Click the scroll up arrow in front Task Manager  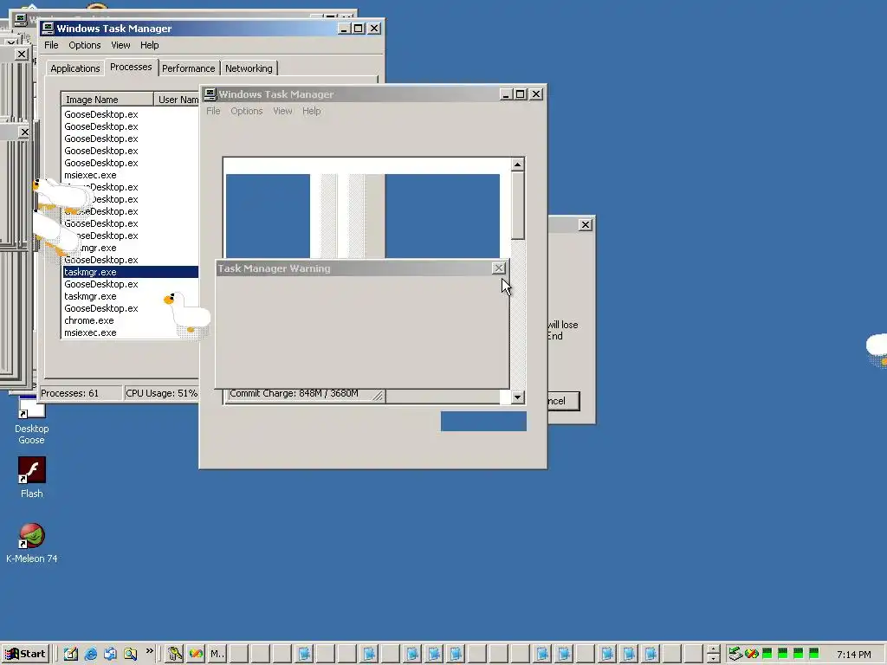pos(518,165)
